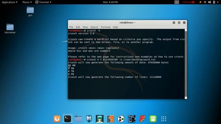Screen dimensions: 221x124
Task: Open the Places menu
Action: point(27,2)
